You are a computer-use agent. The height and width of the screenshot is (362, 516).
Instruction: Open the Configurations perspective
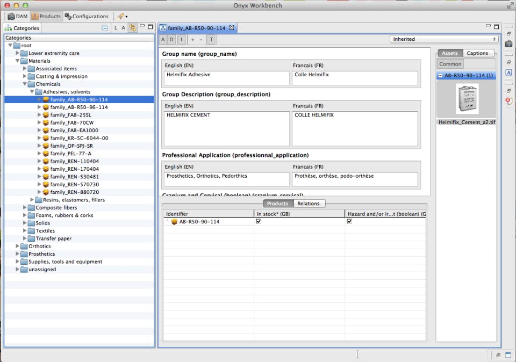[x=87, y=16]
